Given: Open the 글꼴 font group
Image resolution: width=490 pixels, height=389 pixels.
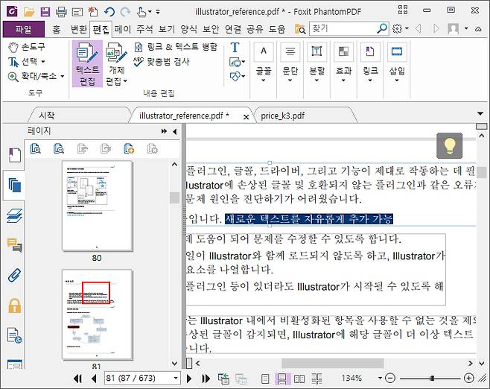Looking at the screenshot, I should (x=264, y=63).
